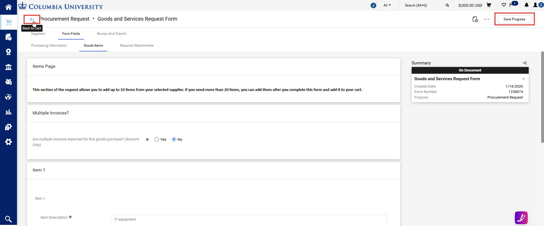Open the form history icon near Save Progress
Image resolution: width=544 pixels, height=226 pixels.
point(475,19)
